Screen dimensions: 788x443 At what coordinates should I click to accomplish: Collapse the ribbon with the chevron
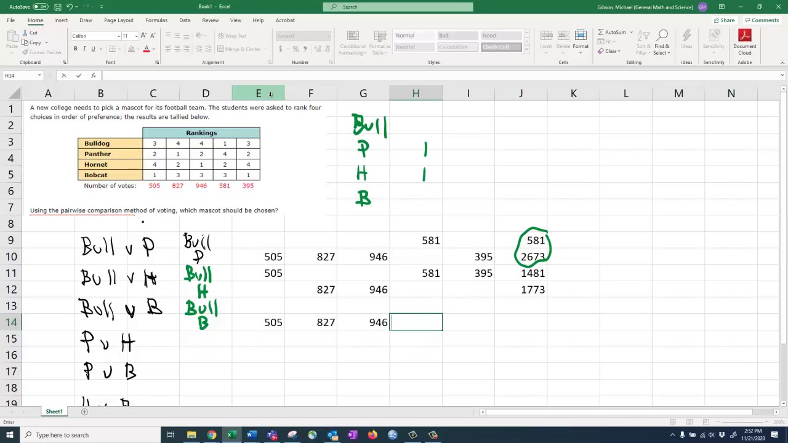pyautogui.click(x=782, y=62)
